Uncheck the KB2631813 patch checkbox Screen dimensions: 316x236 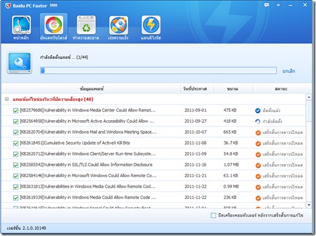(x=16, y=187)
